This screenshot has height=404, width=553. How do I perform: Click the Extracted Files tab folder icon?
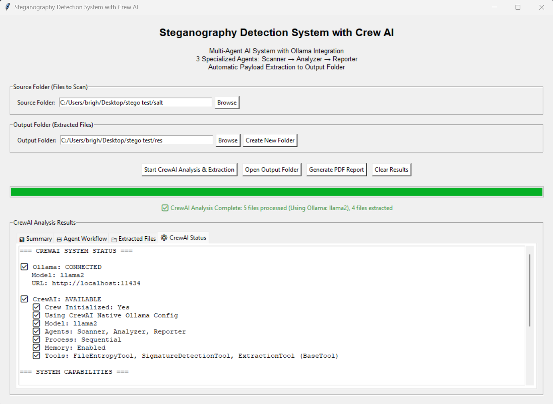click(x=114, y=239)
